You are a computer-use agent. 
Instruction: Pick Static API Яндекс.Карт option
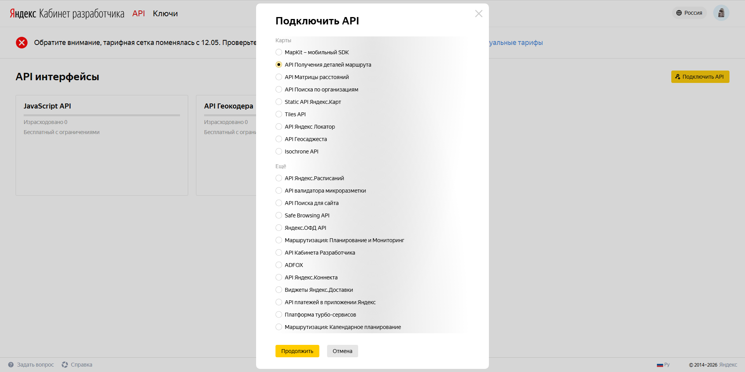click(x=279, y=102)
